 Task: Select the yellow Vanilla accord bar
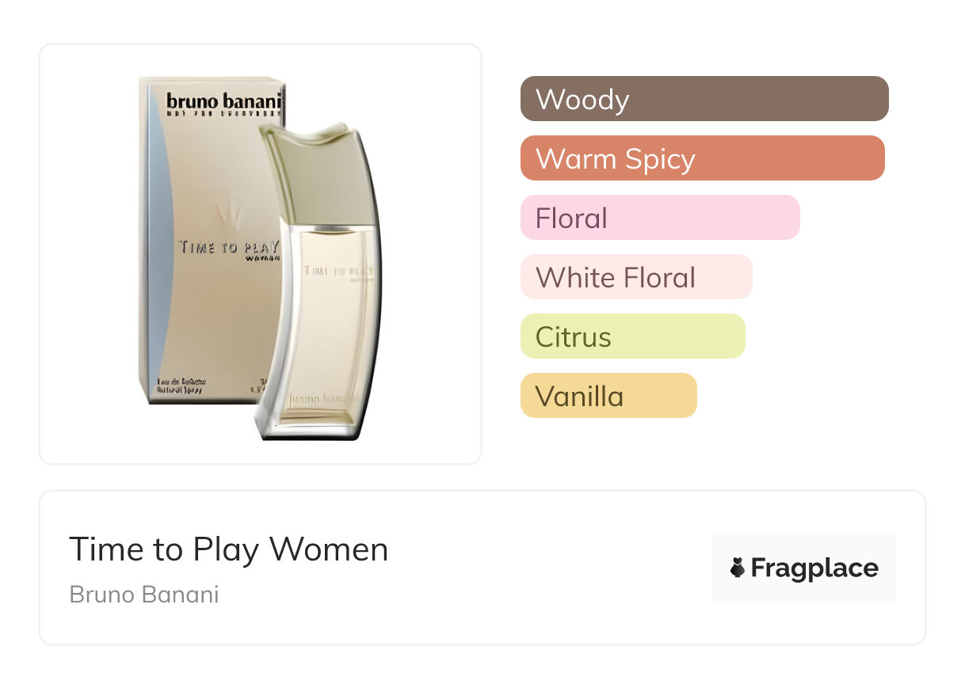coord(608,396)
